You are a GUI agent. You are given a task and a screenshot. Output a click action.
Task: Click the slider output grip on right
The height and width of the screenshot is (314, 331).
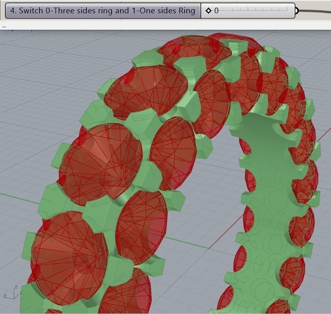pos(297,10)
